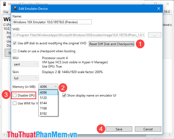Select 5120 in the memory list

tap(48, 98)
